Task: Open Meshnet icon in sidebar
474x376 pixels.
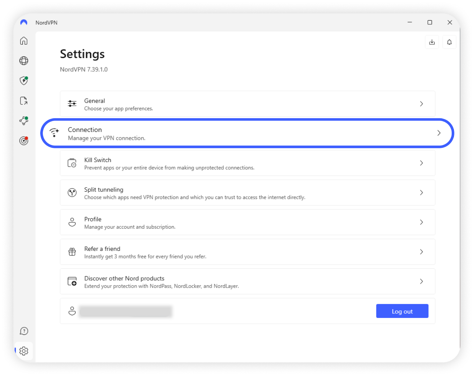Action: click(24, 120)
